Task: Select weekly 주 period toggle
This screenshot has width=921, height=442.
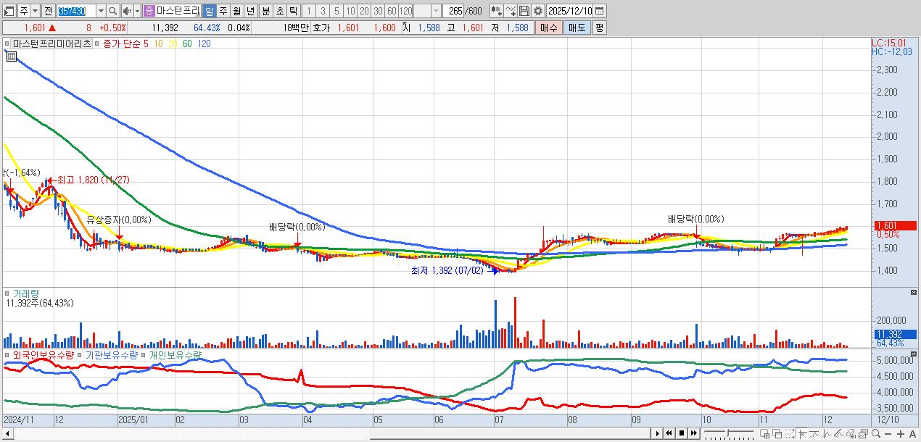Action: (222, 11)
